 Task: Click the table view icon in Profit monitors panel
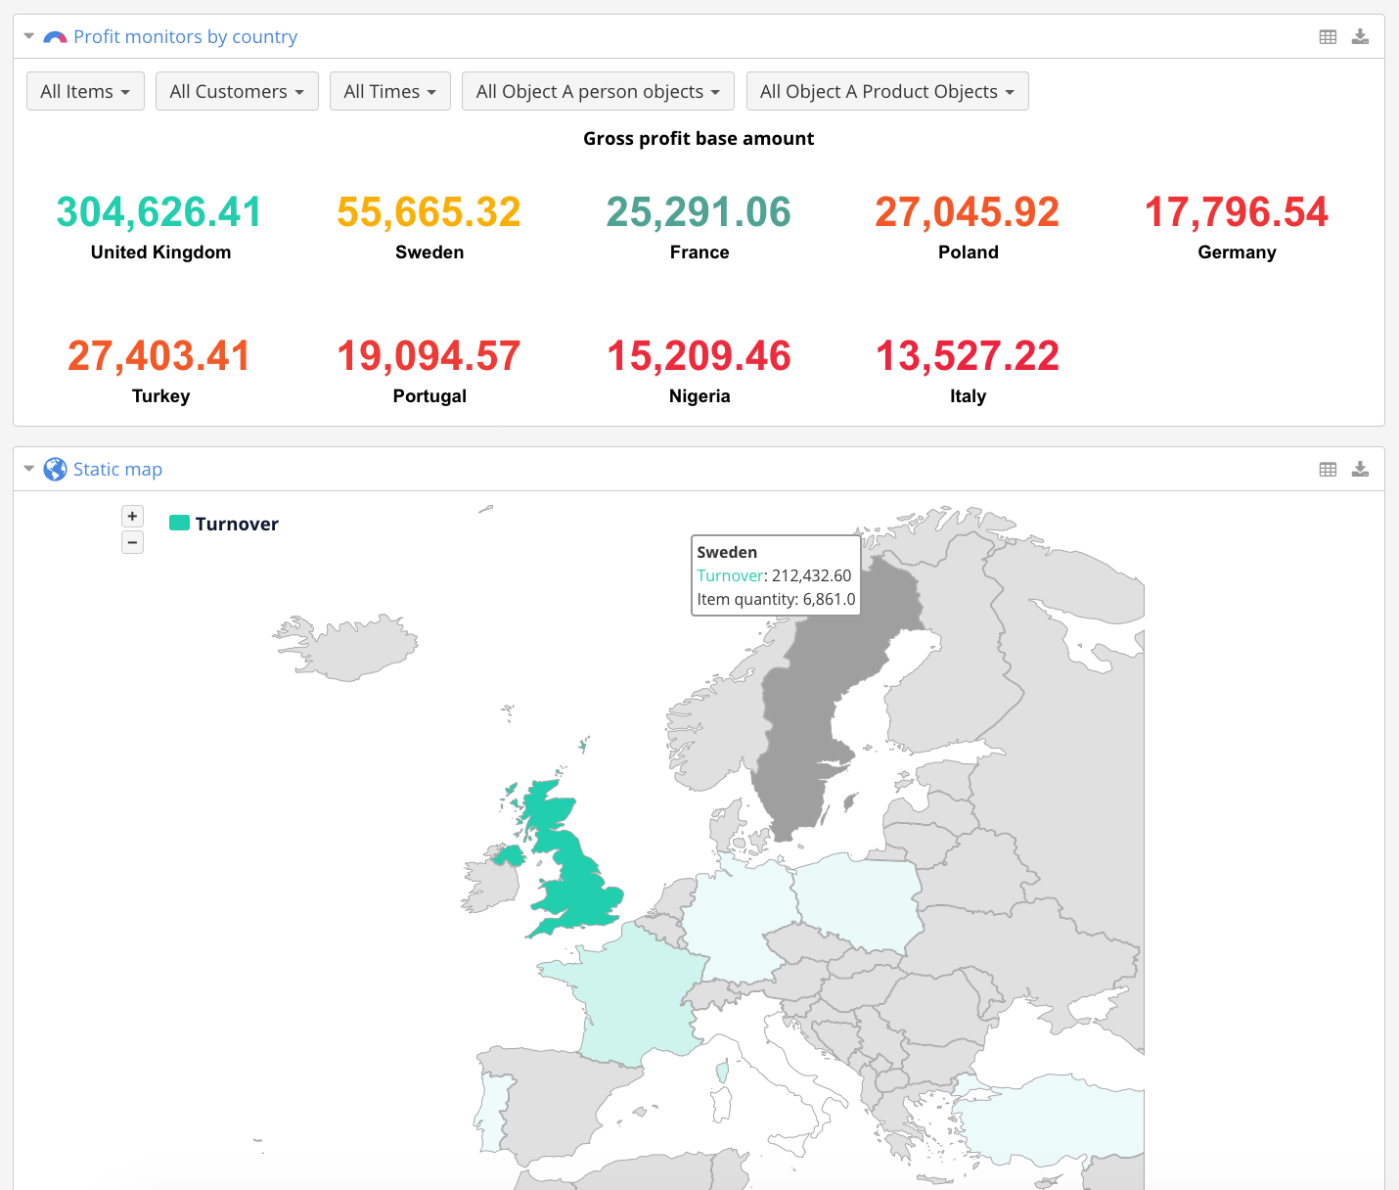tap(1328, 37)
